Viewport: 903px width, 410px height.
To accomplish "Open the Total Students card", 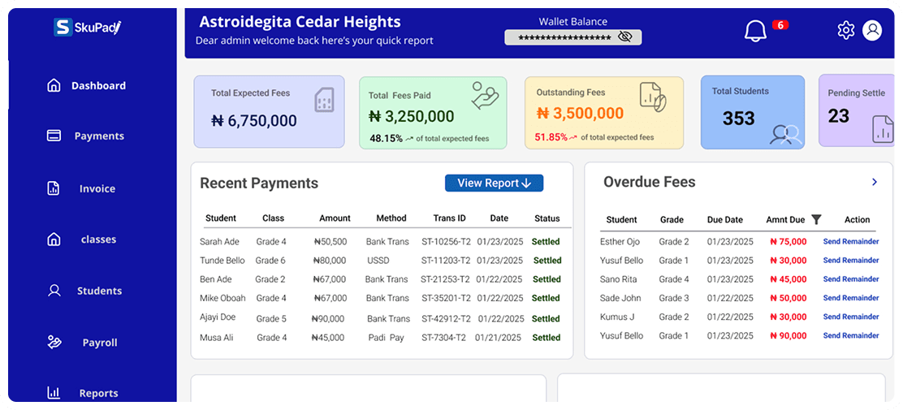I will pos(753,112).
